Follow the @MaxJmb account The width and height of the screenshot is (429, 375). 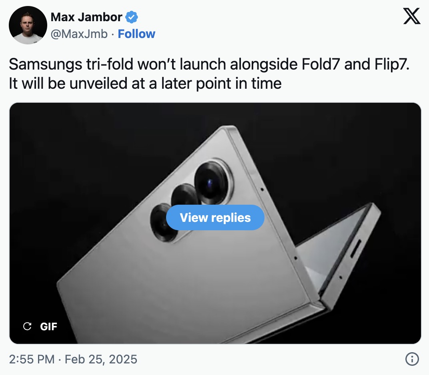[x=136, y=34]
